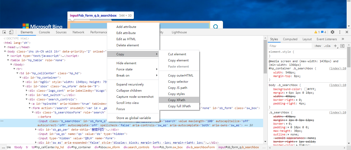Click breadcrumb div.search_controls

tap(136, 147)
